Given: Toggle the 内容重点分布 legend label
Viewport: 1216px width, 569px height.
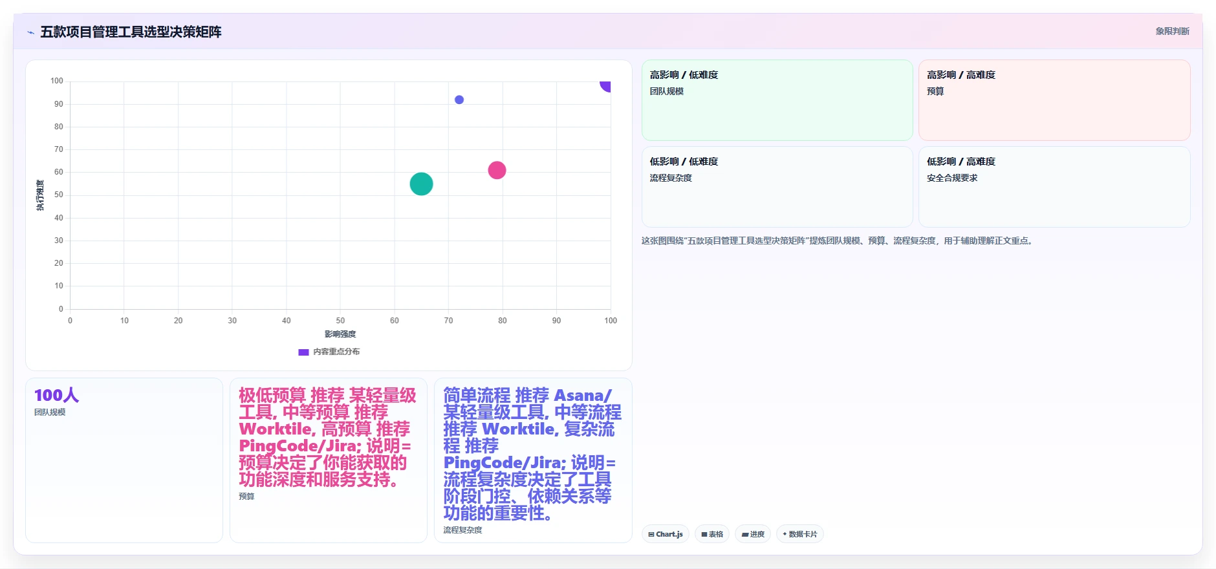Looking at the screenshot, I should coord(336,352).
